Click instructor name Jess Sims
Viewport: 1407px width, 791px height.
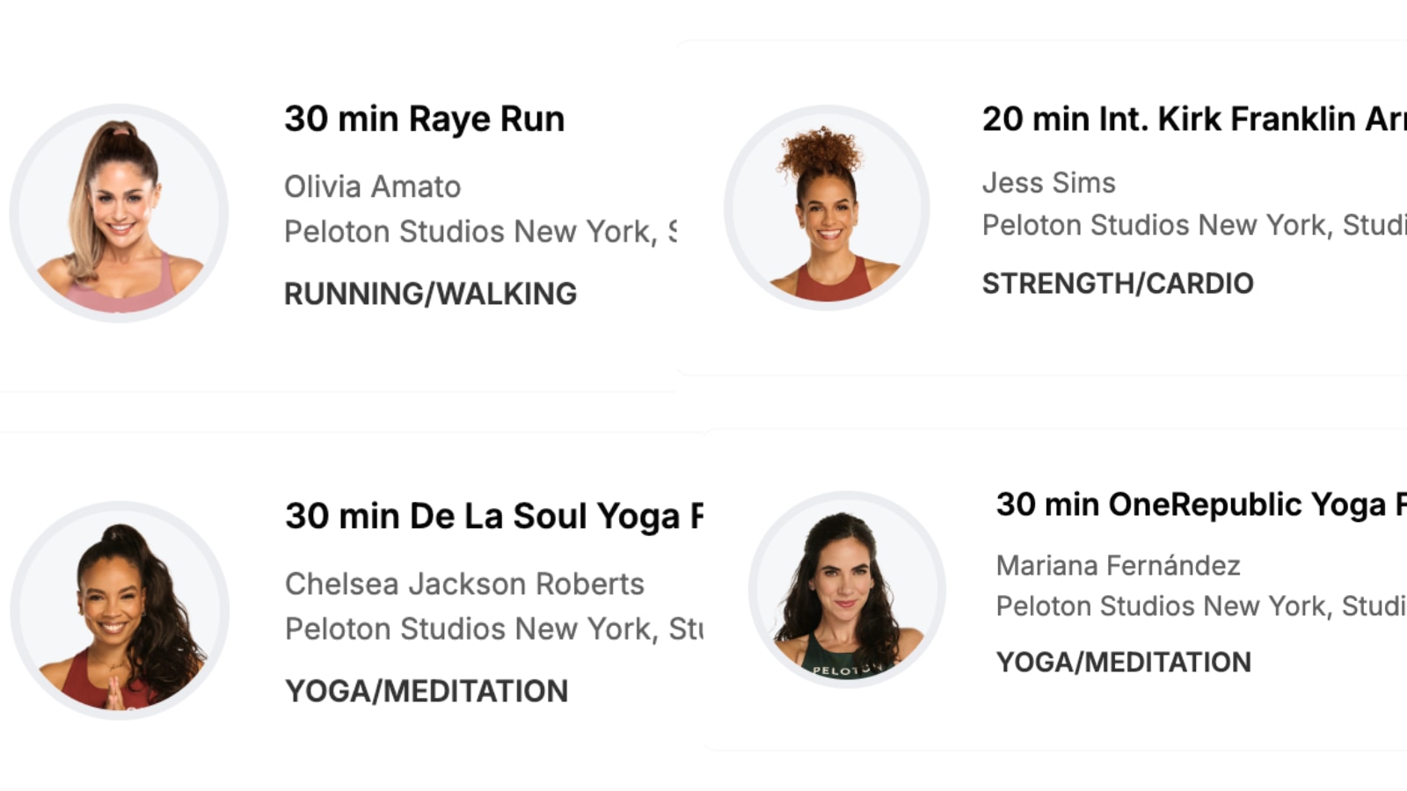(x=1048, y=183)
